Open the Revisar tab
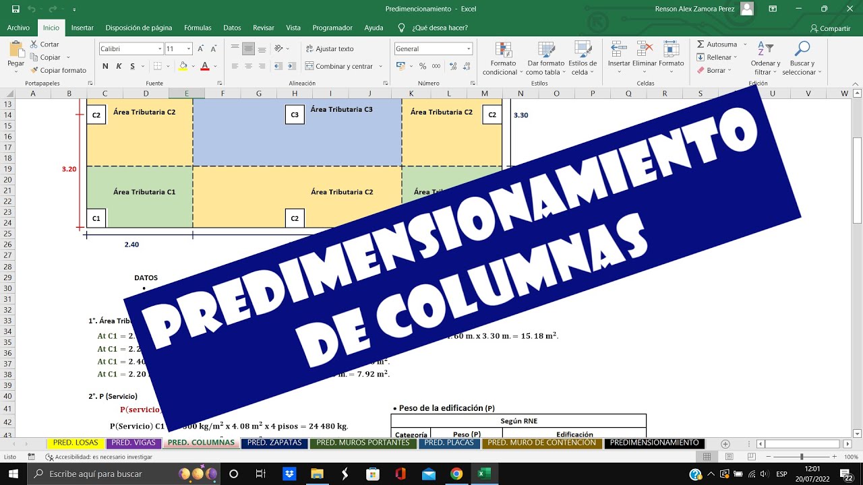Viewport: 863px width, 485px height. 264,28
